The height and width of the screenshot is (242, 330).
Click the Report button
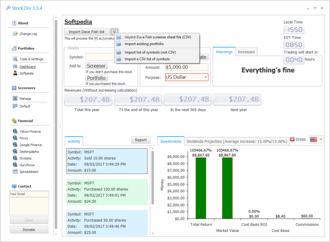coord(141,140)
